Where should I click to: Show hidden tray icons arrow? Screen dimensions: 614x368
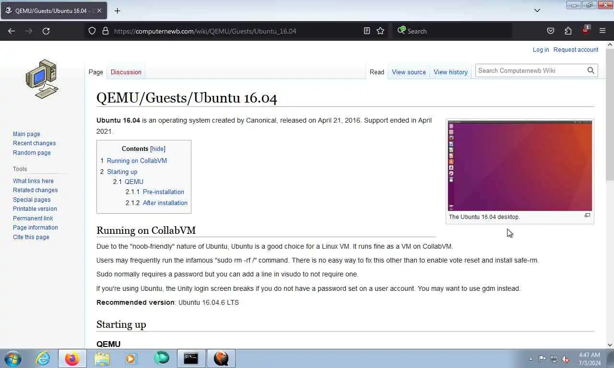tap(531, 359)
